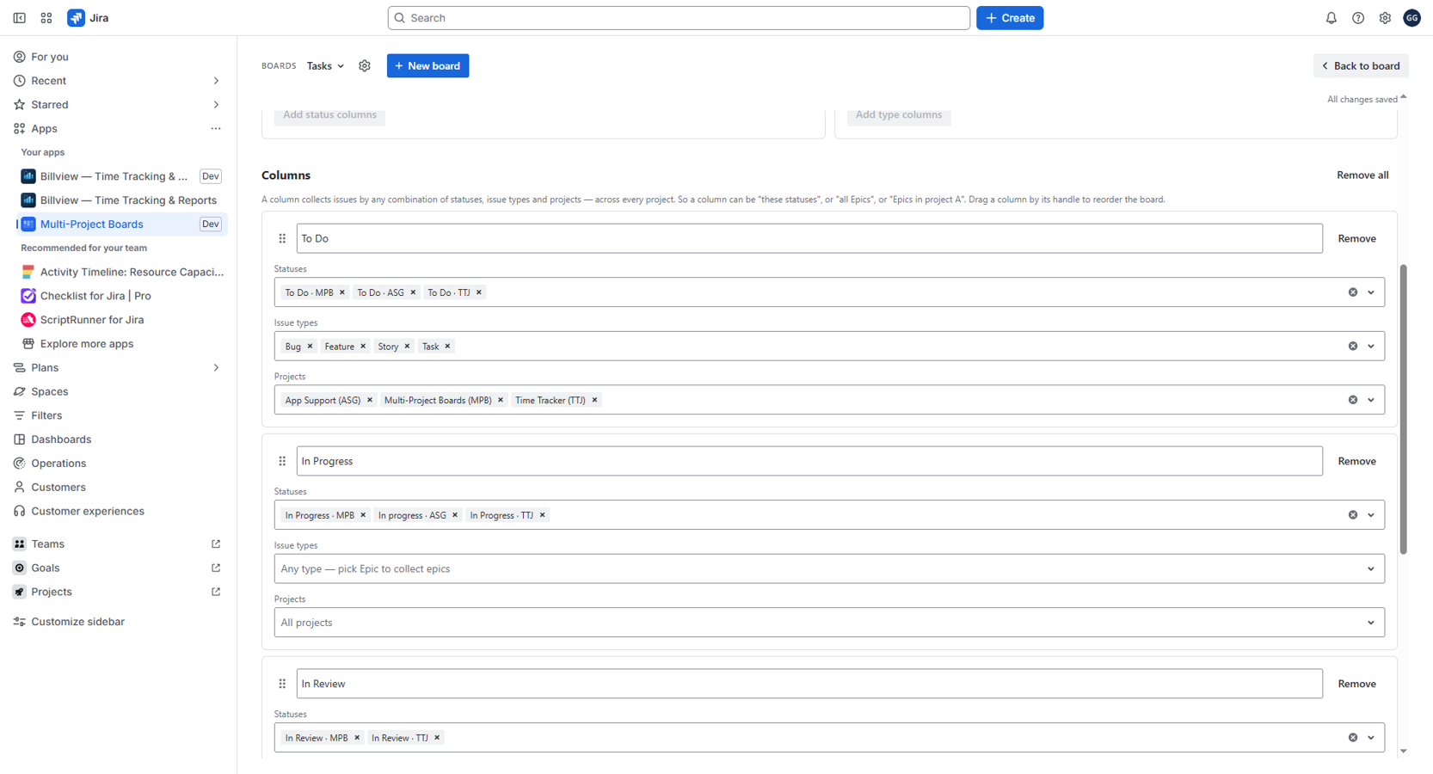Edit the To Do column name field
Viewport: 1433px width, 774px height.
click(809, 239)
